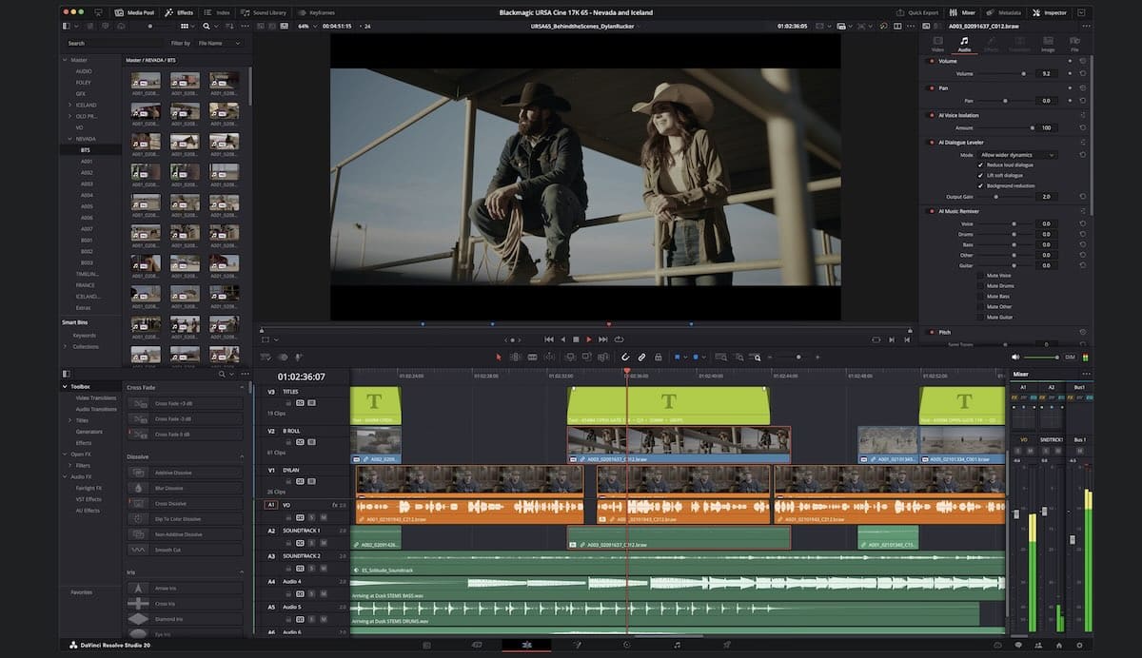1142x658 pixels.
Task: Open the media pool three-dot options menu
Action: pyautogui.click(x=245, y=27)
